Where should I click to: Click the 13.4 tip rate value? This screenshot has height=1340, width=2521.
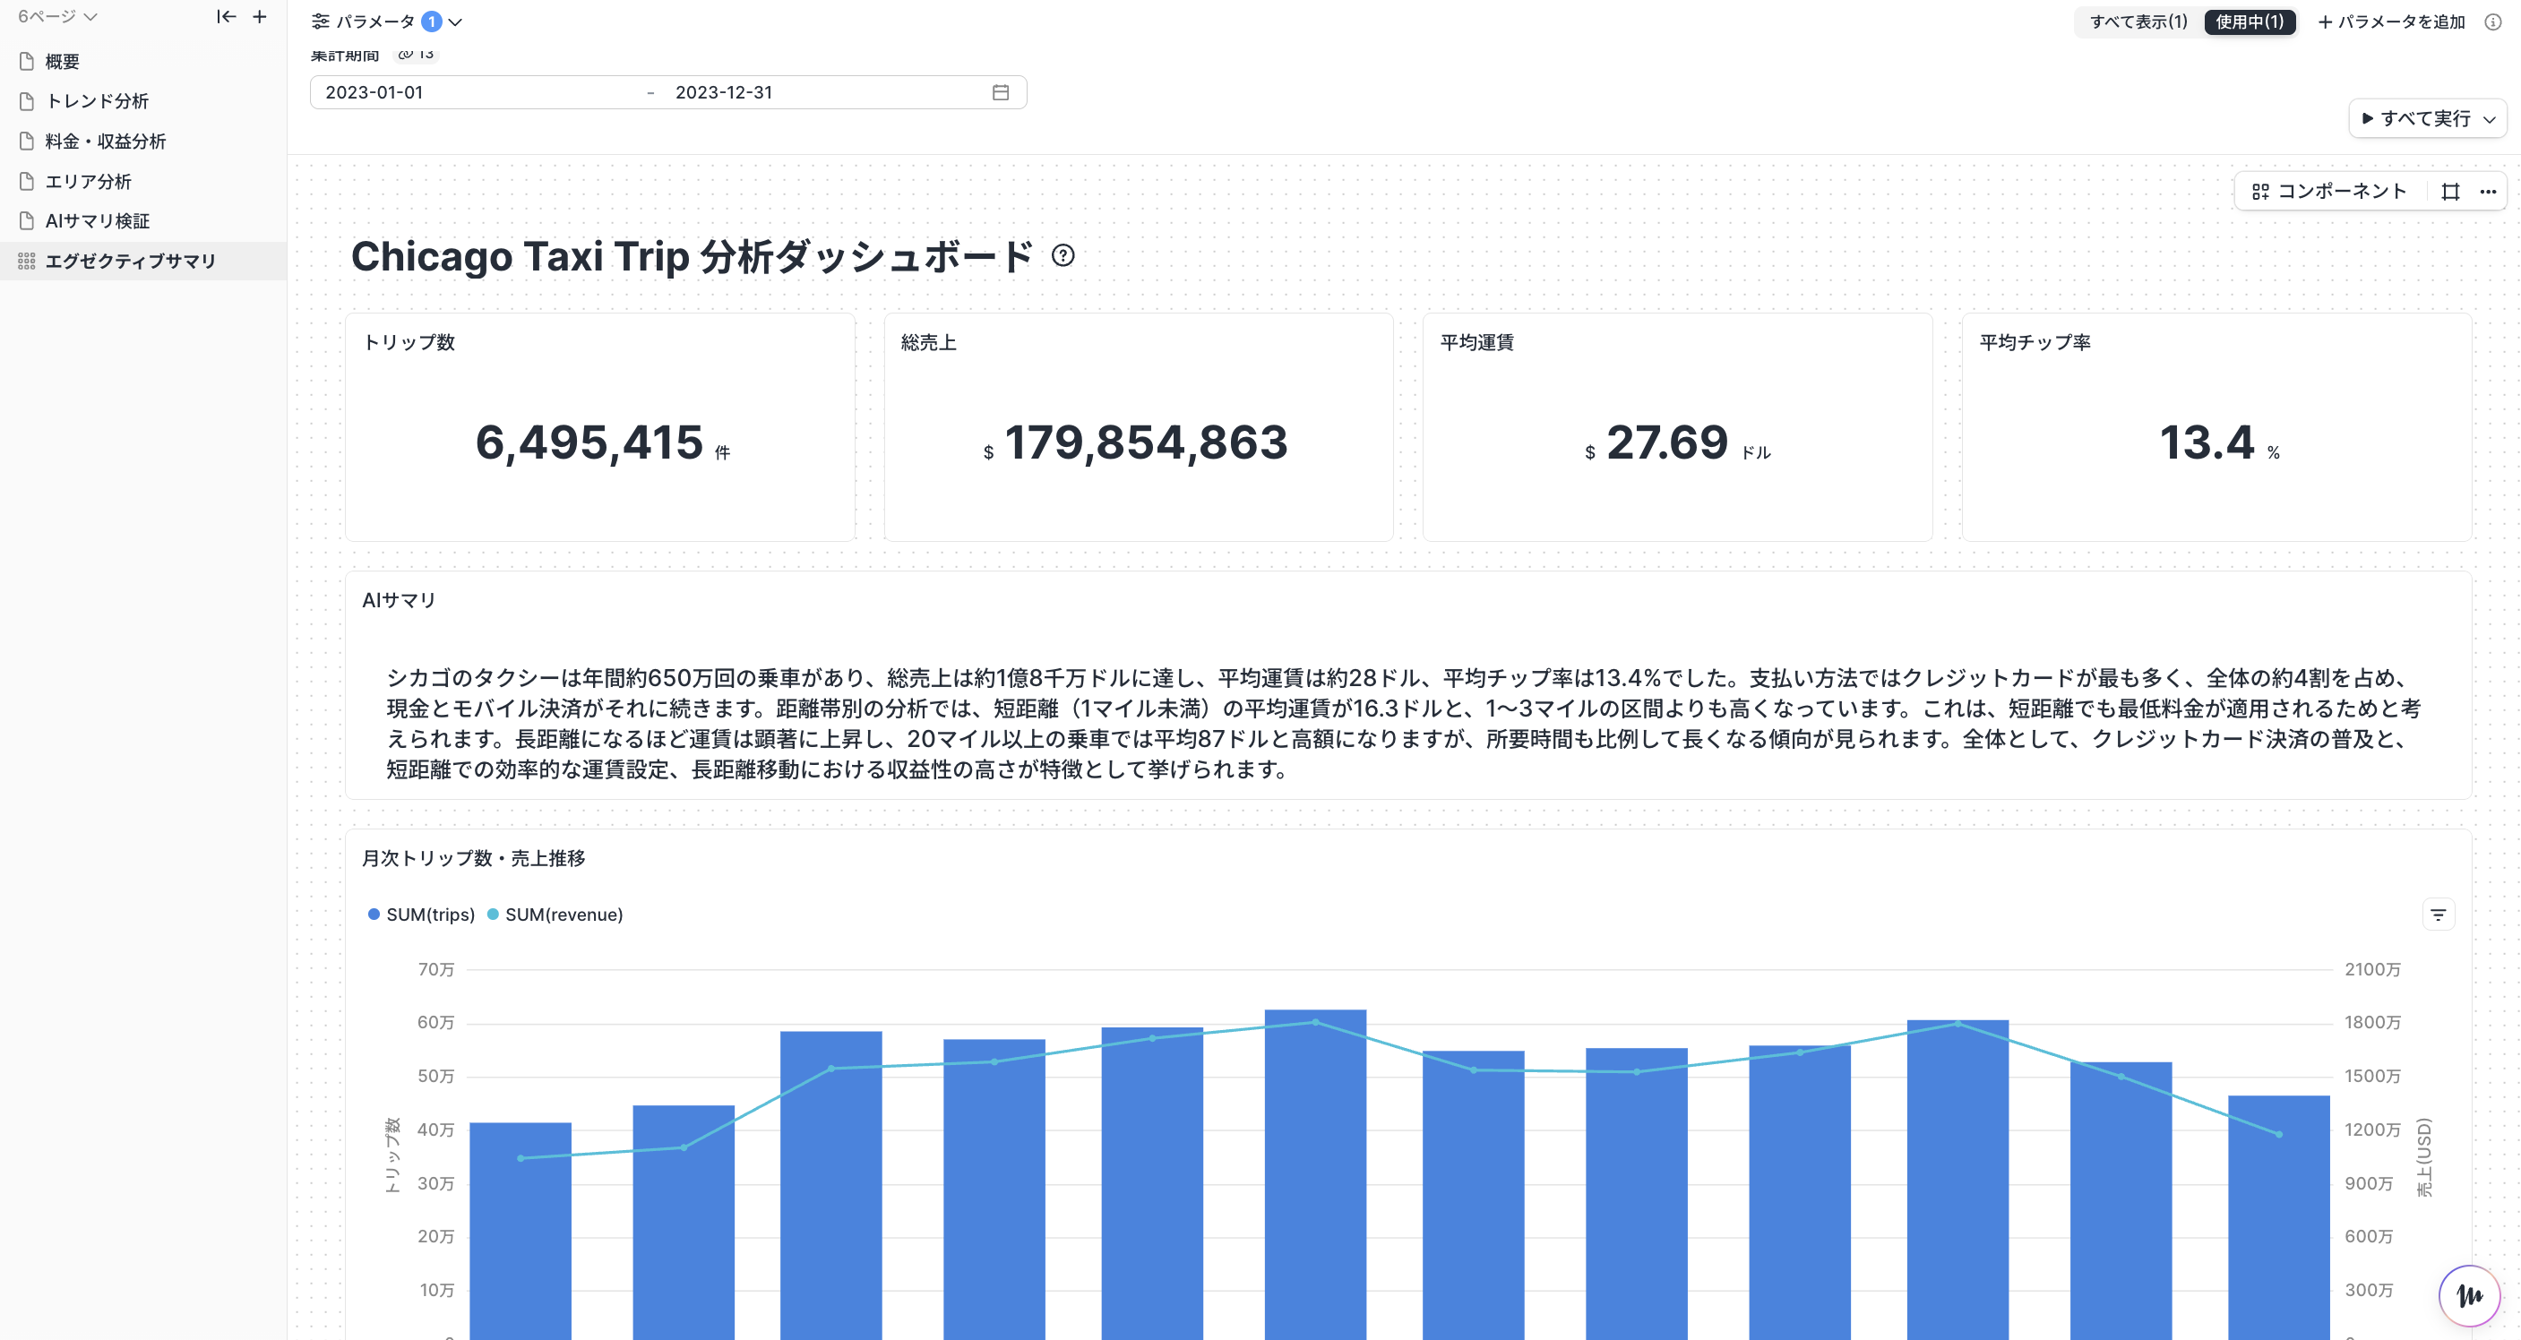[x=2207, y=442]
